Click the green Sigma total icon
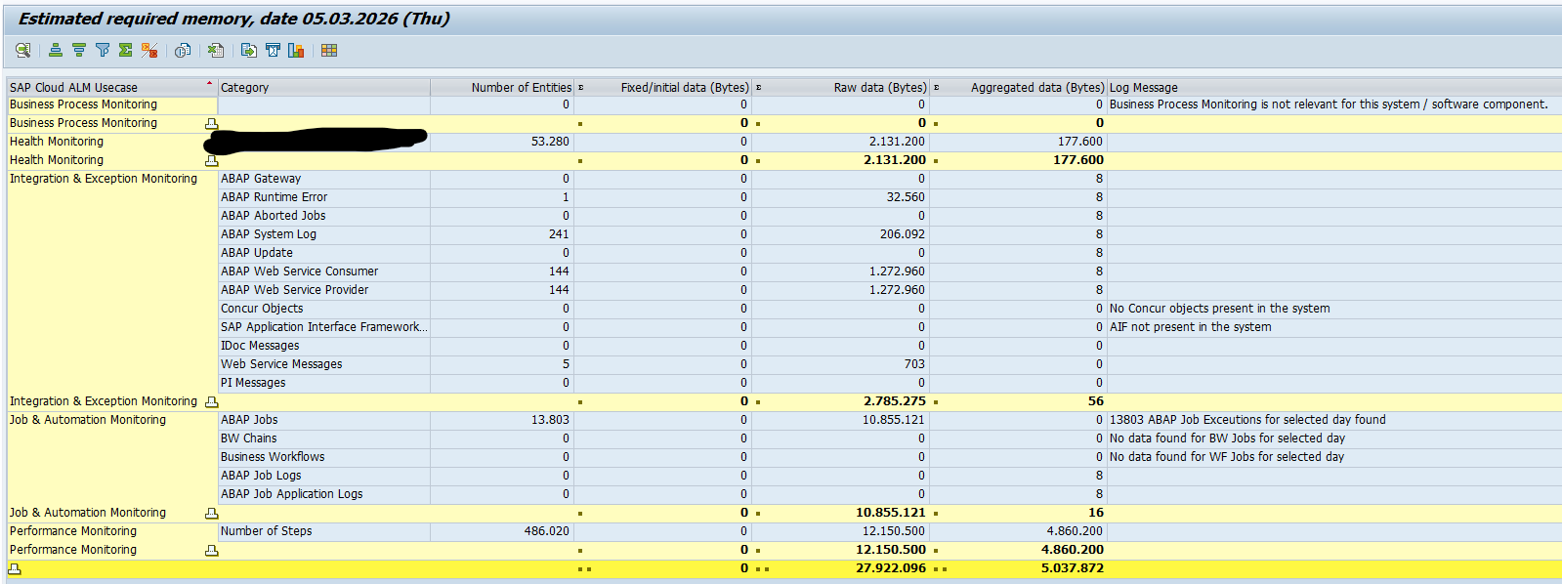This screenshot has width=1562, height=584. 125,50
